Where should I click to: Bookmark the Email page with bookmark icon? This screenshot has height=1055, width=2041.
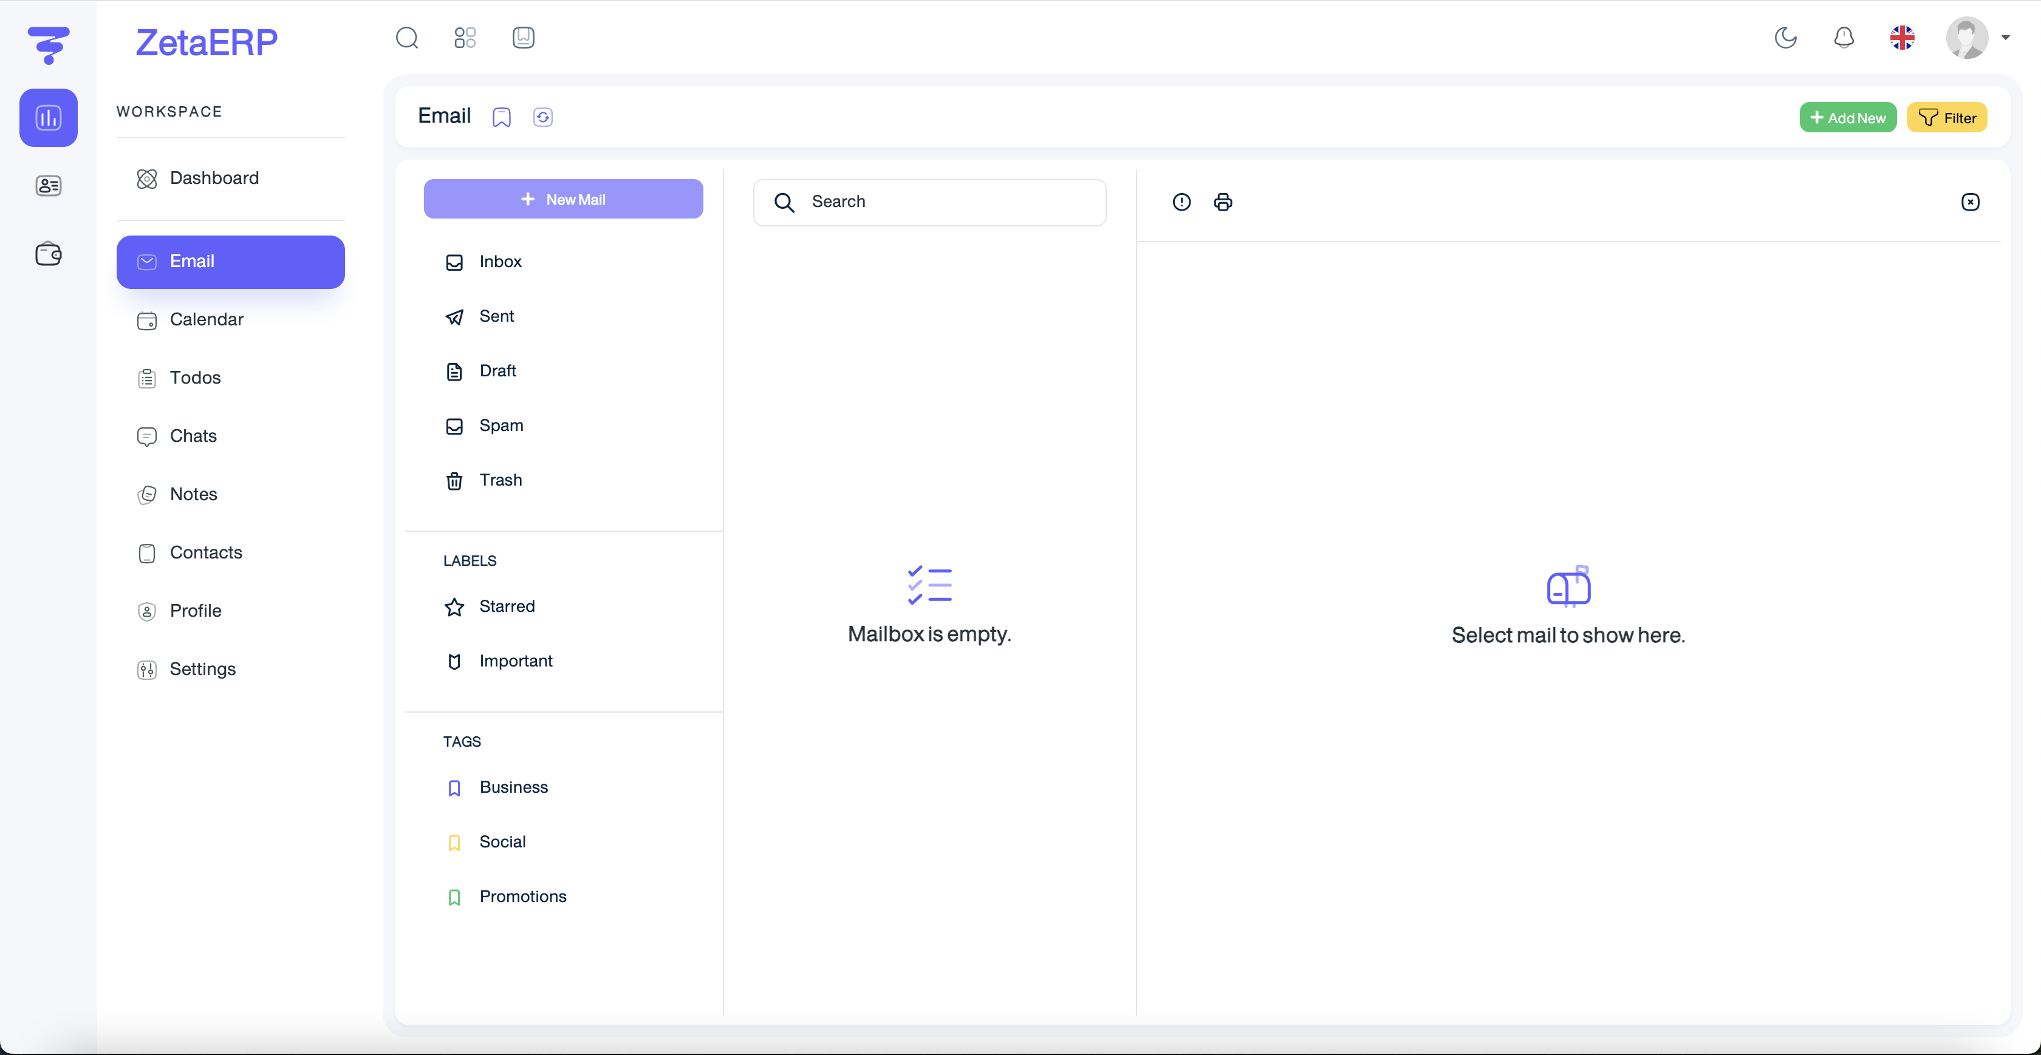point(502,117)
